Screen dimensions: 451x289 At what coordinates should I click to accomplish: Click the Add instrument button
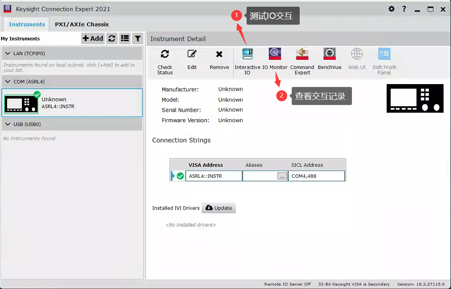point(93,38)
